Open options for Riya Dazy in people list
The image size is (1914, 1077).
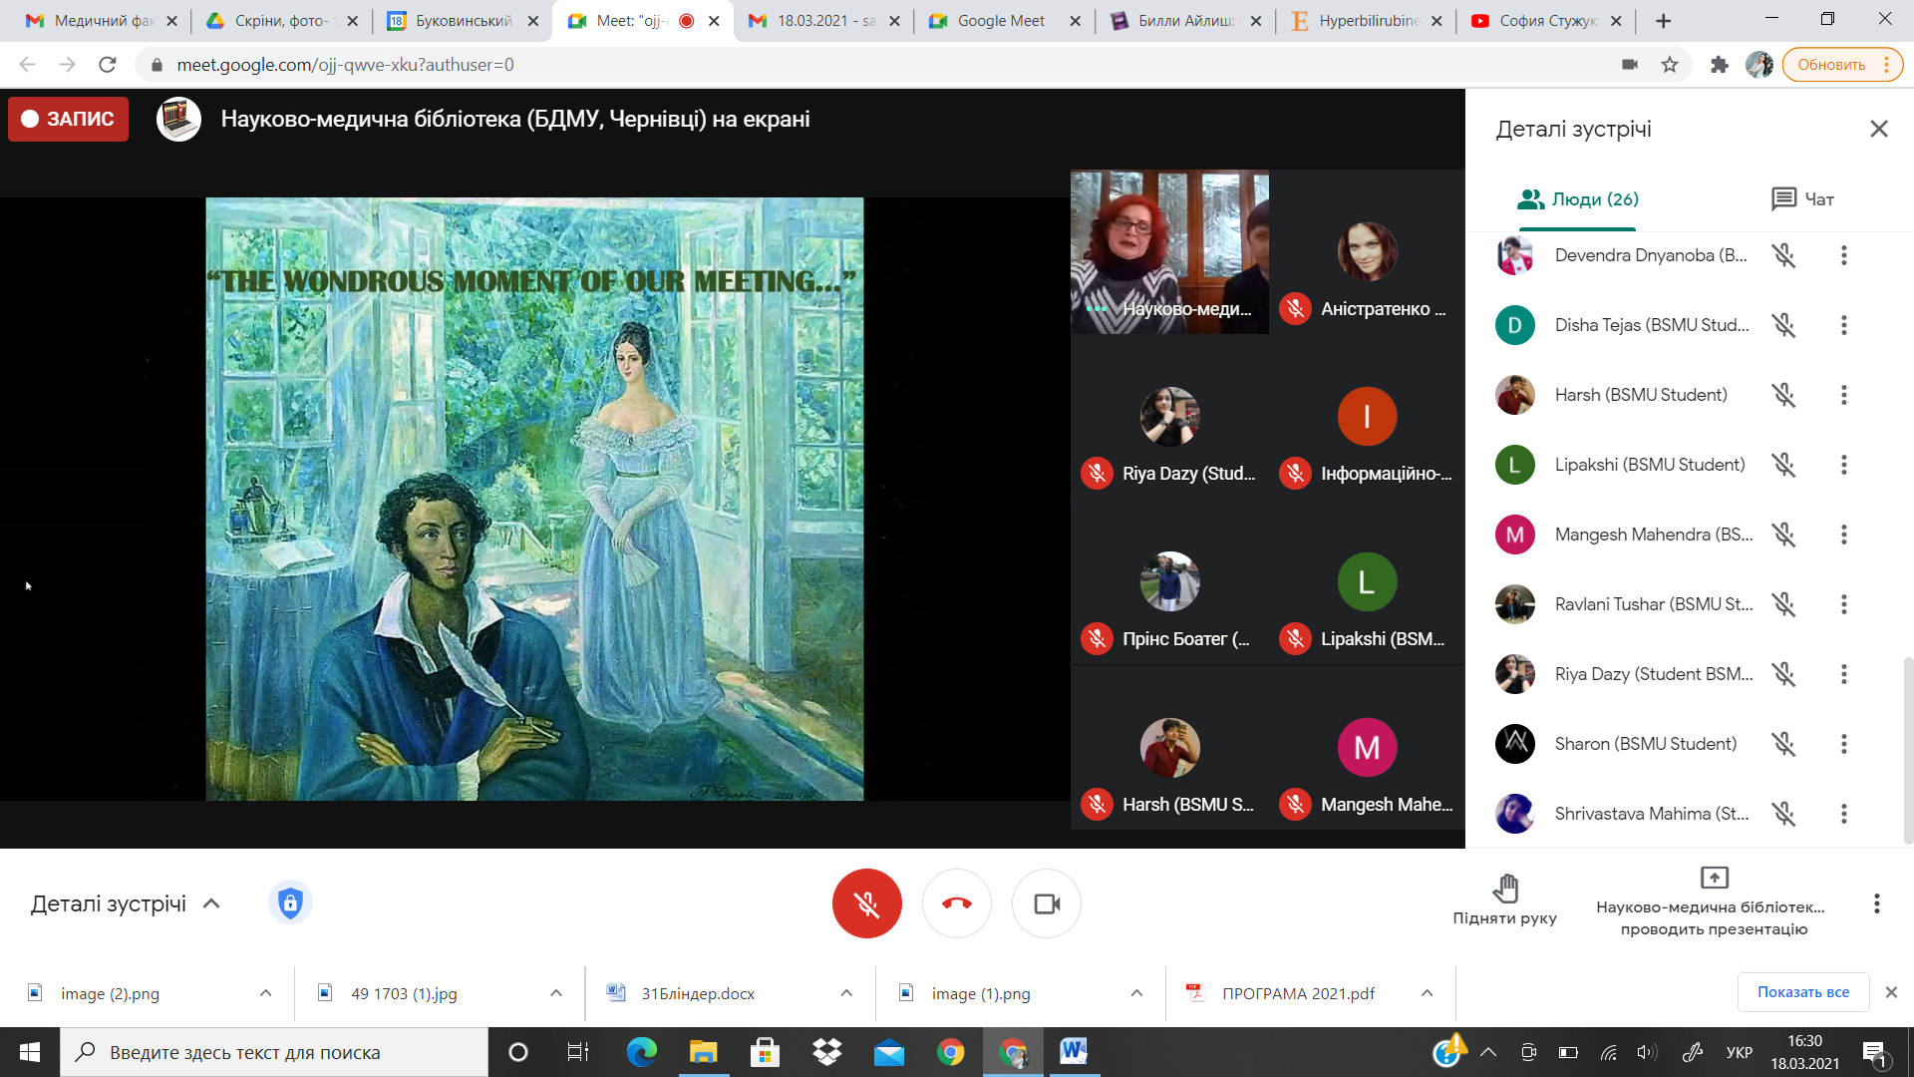coord(1844,674)
